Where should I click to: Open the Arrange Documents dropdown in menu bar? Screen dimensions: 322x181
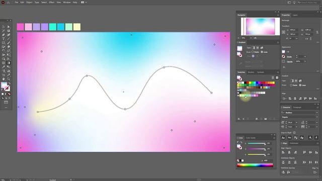[84, 3]
